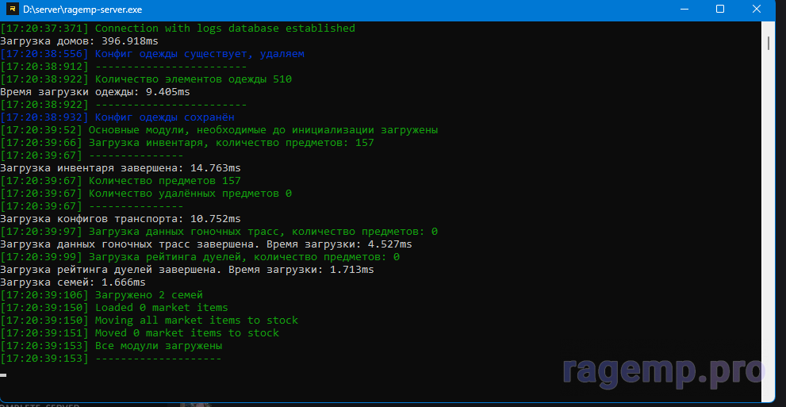
Task: Click line 'Загрузка данных гоночных трасс завершена'
Action: (206, 244)
